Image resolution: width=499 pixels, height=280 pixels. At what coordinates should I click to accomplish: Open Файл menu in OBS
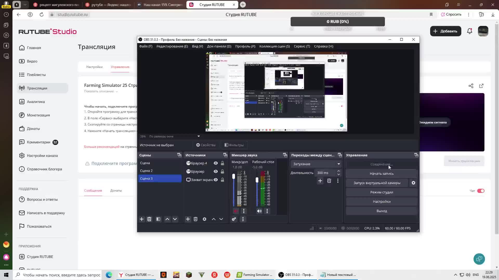click(x=146, y=46)
